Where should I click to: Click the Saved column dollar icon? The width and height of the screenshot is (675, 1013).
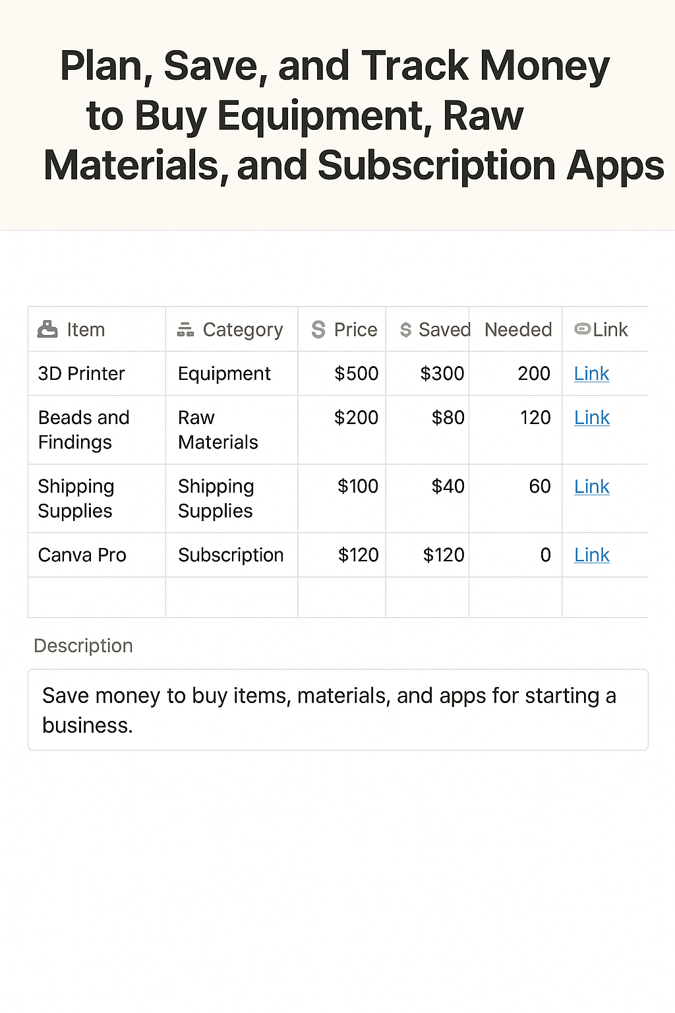point(405,330)
